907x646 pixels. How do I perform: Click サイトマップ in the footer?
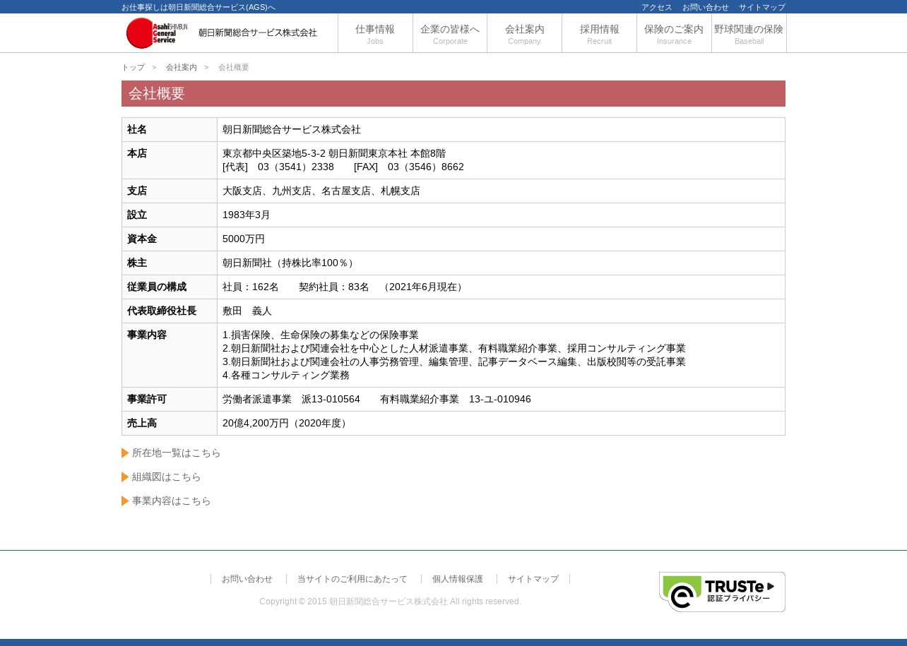tap(533, 579)
